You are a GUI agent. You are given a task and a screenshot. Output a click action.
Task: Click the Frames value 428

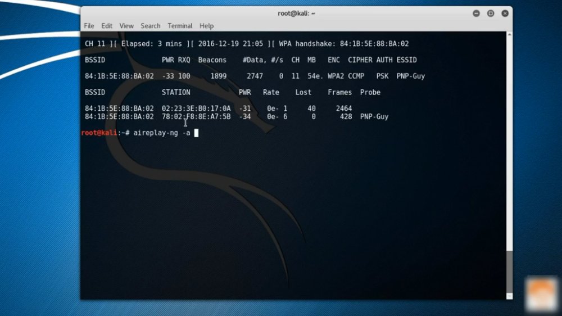pyautogui.click(x=346, y=116)
